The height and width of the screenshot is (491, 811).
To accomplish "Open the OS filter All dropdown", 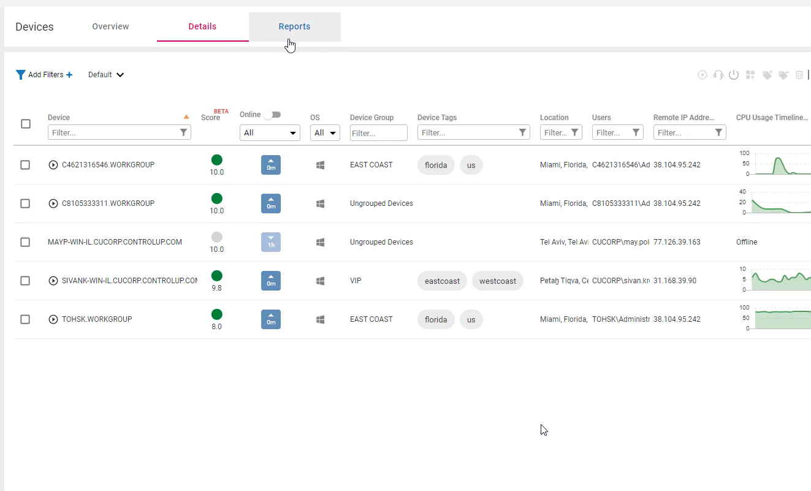I will point(325,132).
